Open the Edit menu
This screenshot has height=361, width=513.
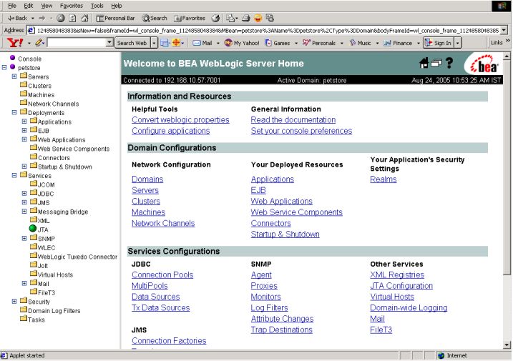[29, 6]
